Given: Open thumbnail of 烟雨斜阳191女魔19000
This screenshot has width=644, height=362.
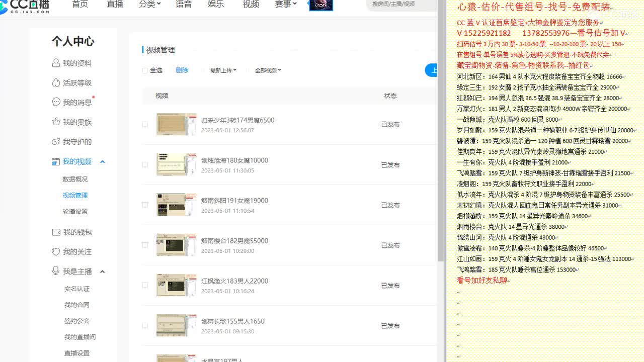Looking at the screenshot, I should tap(176, 205).
